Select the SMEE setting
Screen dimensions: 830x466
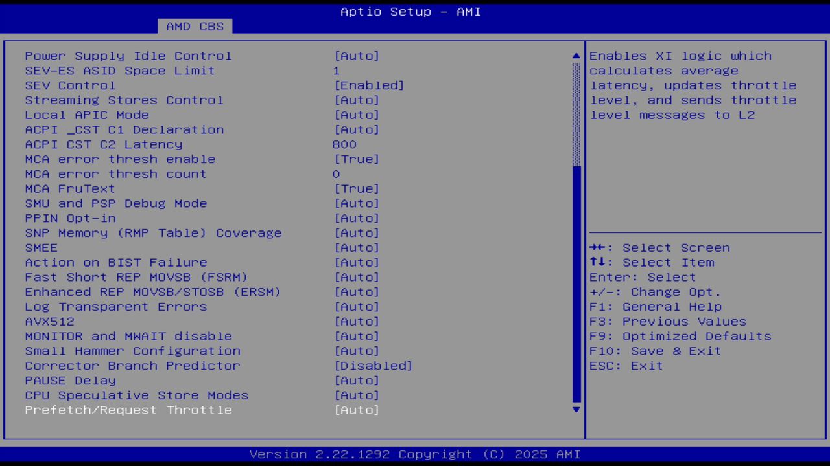pos(41,248)
